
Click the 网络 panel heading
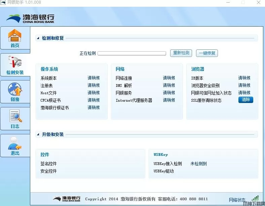click(120, 69)
